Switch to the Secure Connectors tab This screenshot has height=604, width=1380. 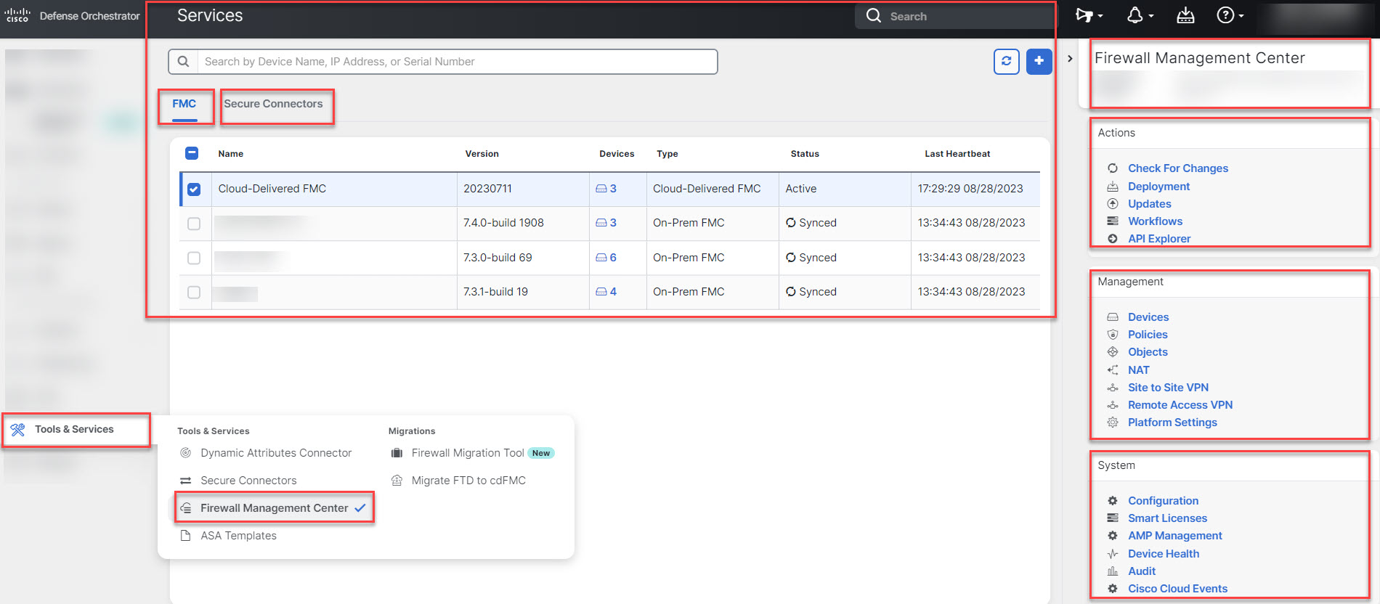(273, 104)
